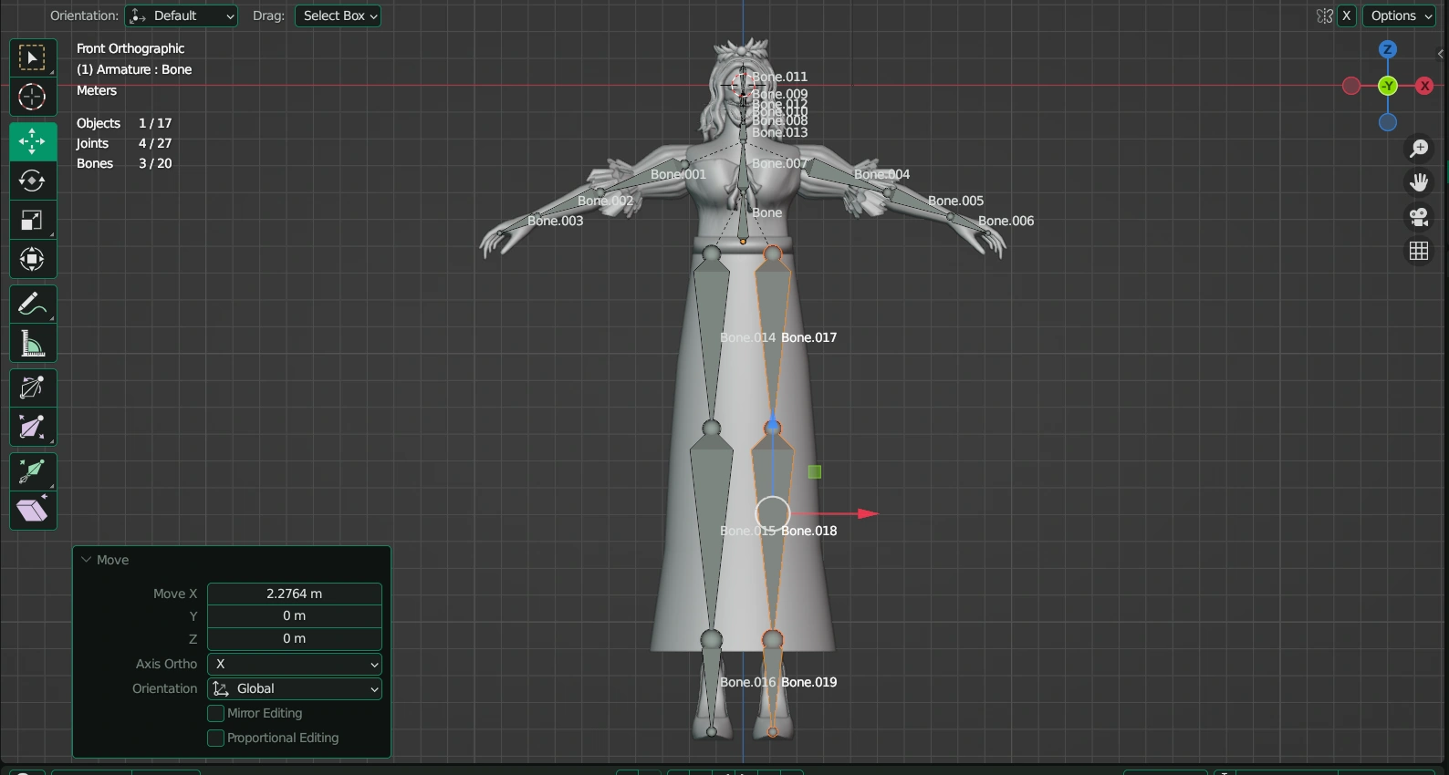Toggle X-axis mirror button in header
Viewport: 1449px width, 775px height.
pyautogui.click(x=1346, y=15)
